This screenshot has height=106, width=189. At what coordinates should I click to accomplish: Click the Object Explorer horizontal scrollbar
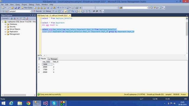coord(15,95)
